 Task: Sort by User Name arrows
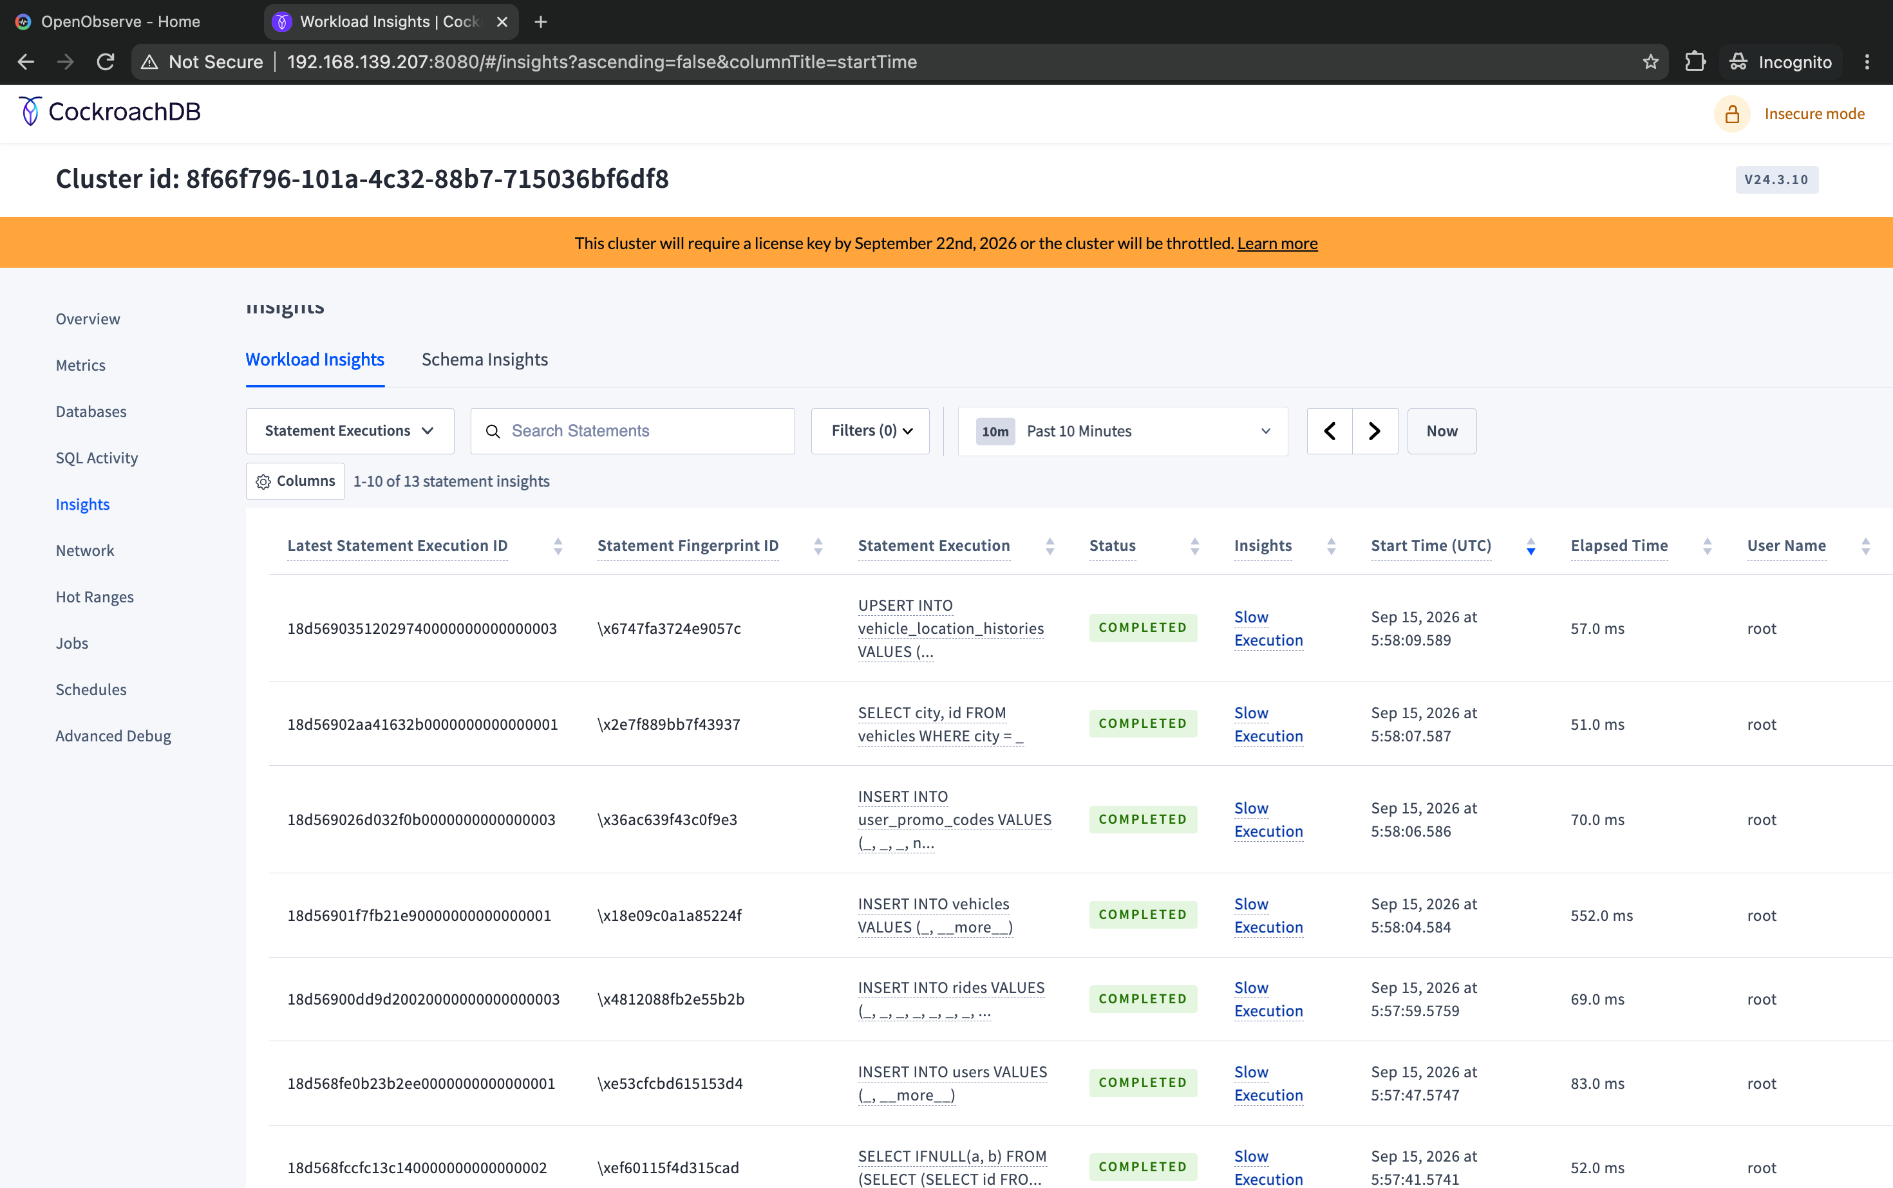(x=1866, y=546)
